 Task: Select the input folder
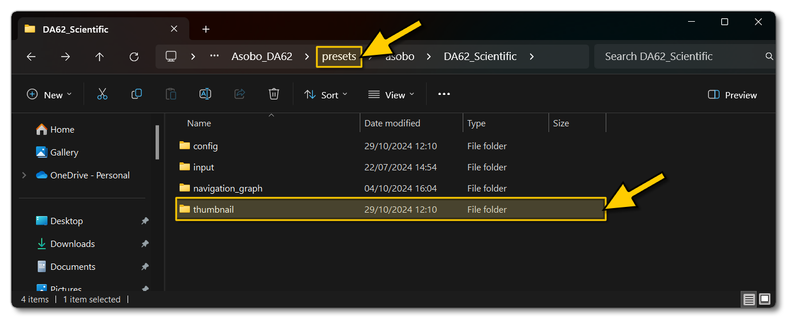(390, 167)
